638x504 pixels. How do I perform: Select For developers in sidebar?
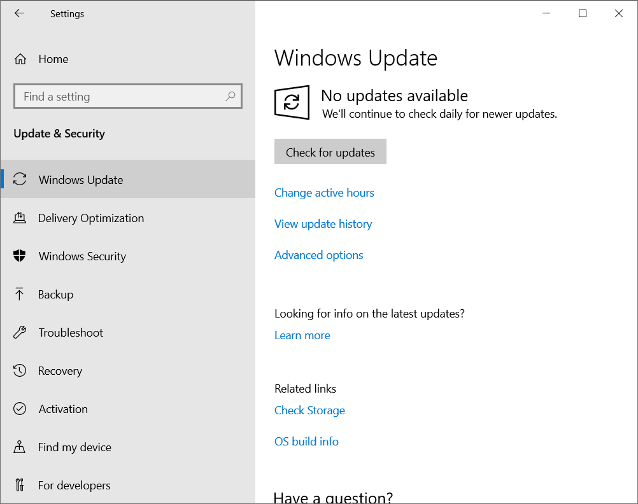pyautogui.click(x=128, y=485)
